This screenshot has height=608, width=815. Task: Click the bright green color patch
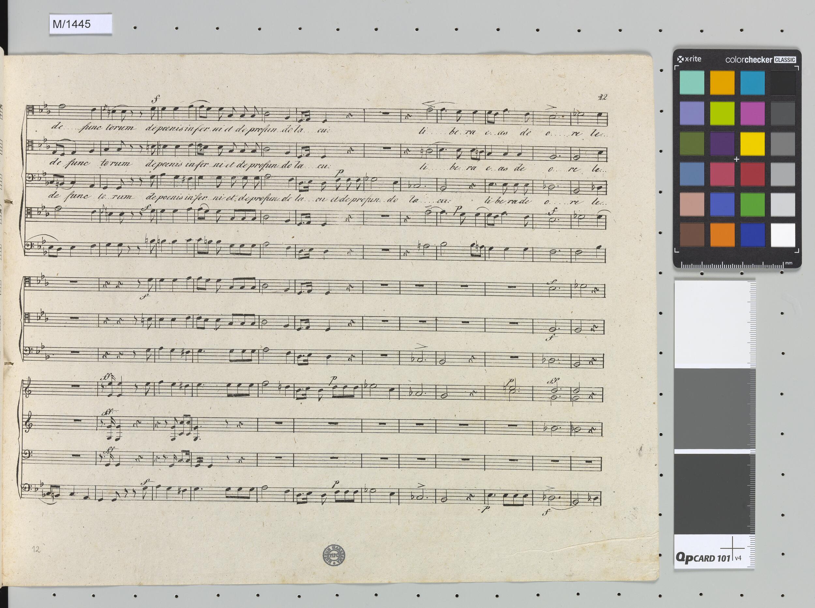tap(752, 204)
